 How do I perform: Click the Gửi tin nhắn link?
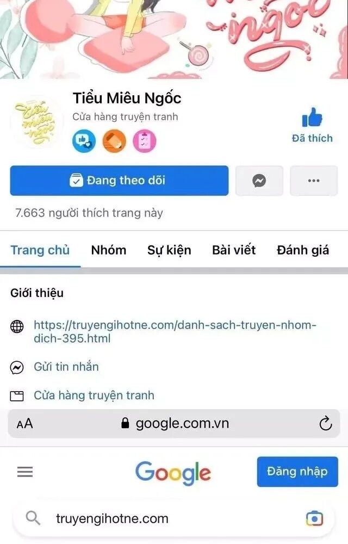(66, 367)
